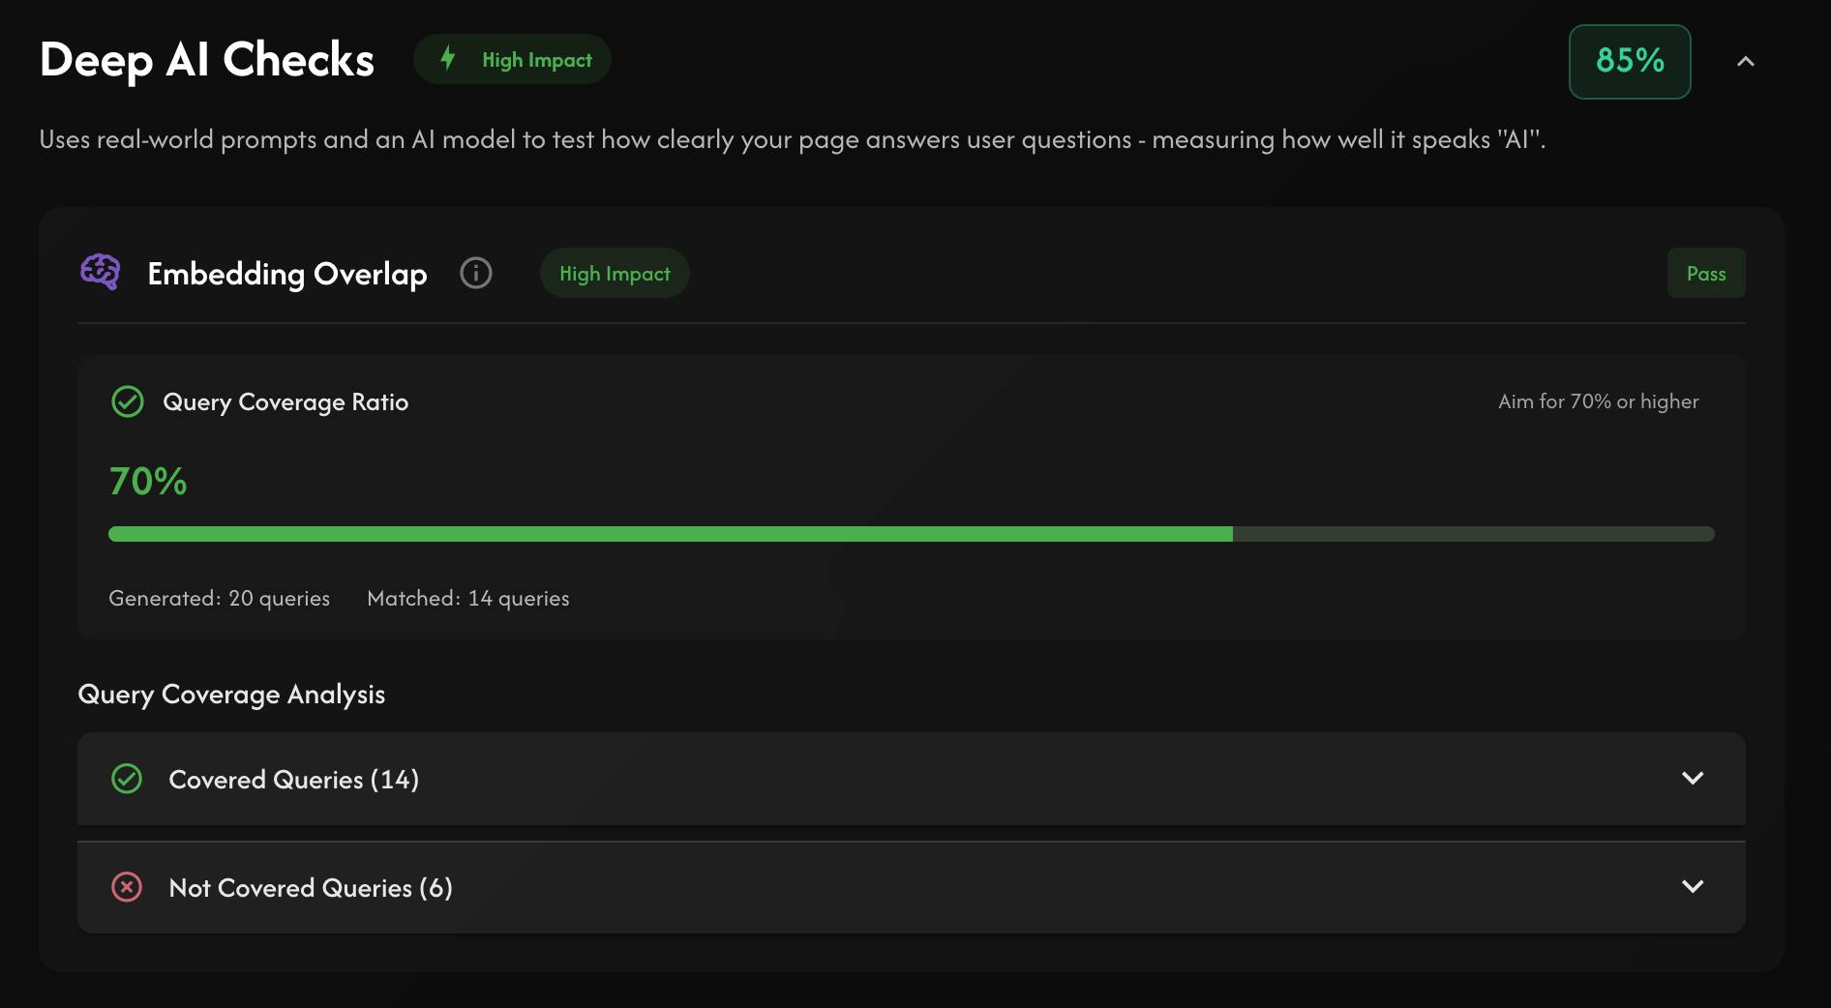Click the red X icon beside Not Covered Queries
1831x1008 pixels.
(x=127, y=887)
